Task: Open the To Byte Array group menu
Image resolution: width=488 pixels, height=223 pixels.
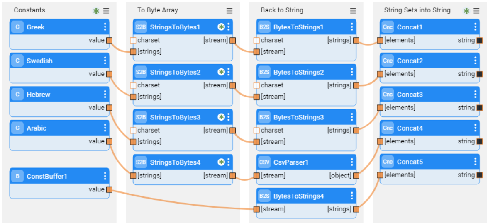Action: 229,11
